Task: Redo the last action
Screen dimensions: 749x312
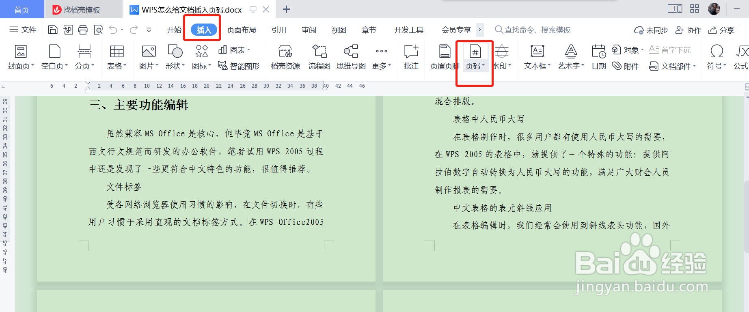Action: pyautogui.click(x=134, y=30)
